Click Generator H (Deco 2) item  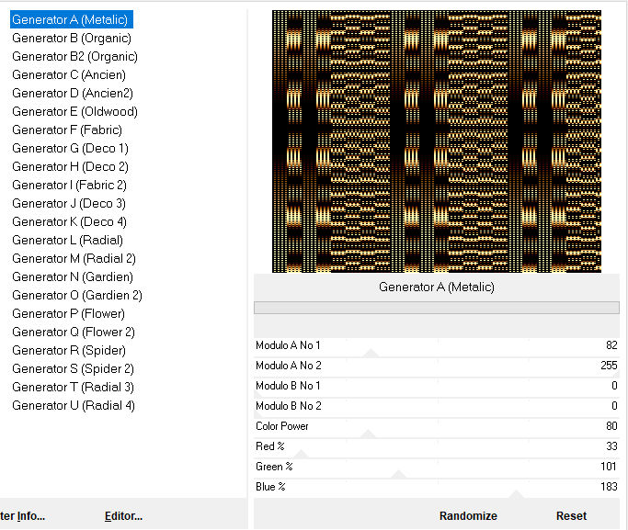tap(70, 166)
